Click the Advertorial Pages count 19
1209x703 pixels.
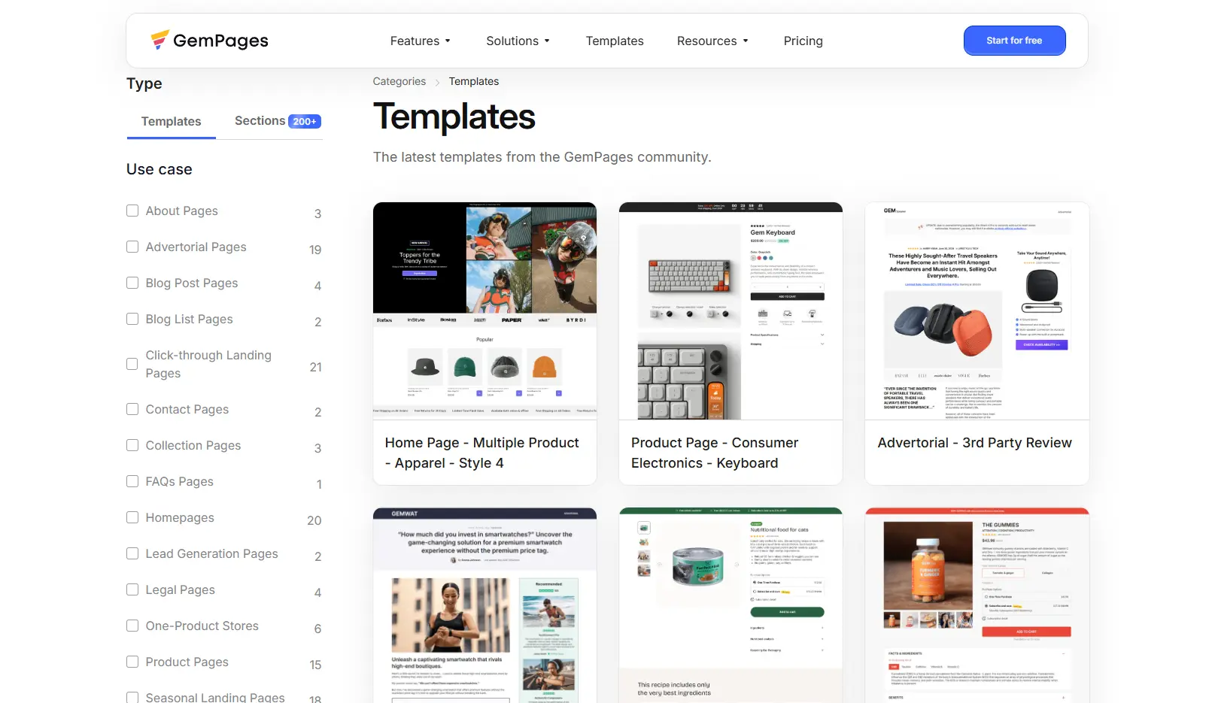pos(315,250)
